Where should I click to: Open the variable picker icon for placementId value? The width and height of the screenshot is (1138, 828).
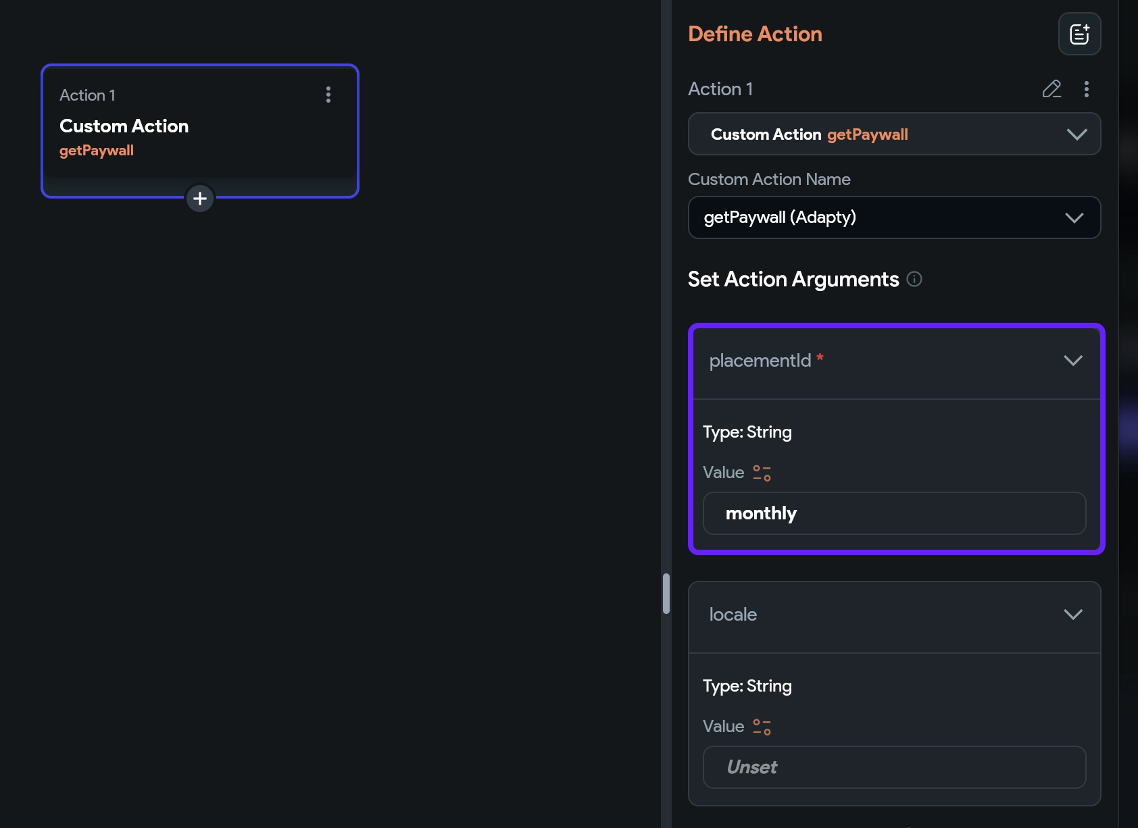pos(762,473)
